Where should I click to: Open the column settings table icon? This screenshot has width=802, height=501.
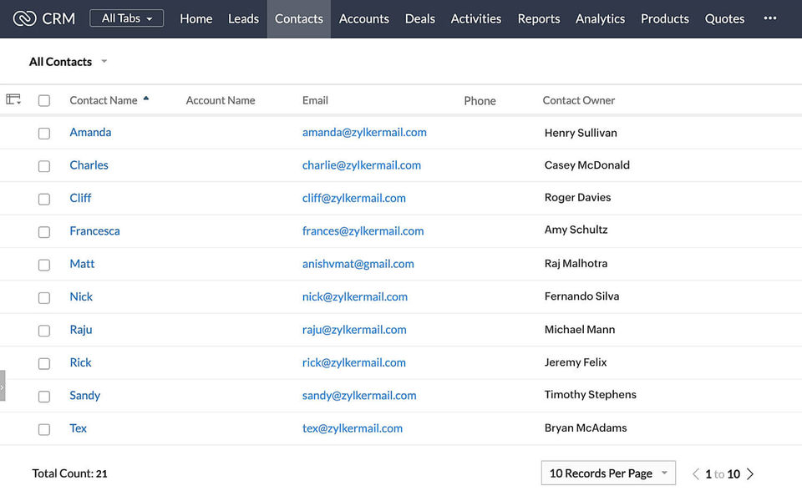13,99
